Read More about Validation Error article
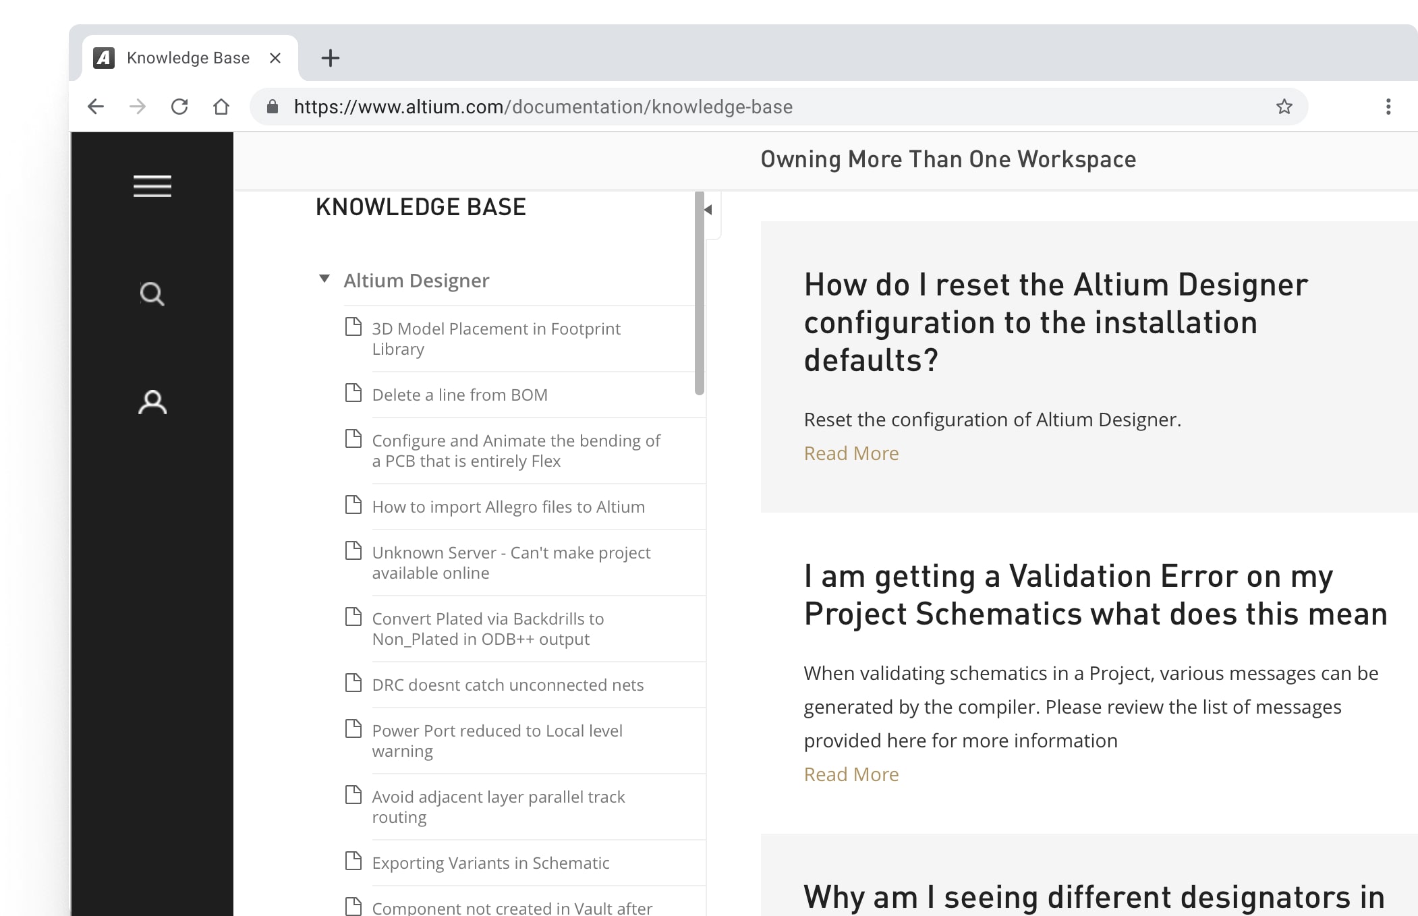Viewport: 1418px width, 916px height. [x=851, y=774]
